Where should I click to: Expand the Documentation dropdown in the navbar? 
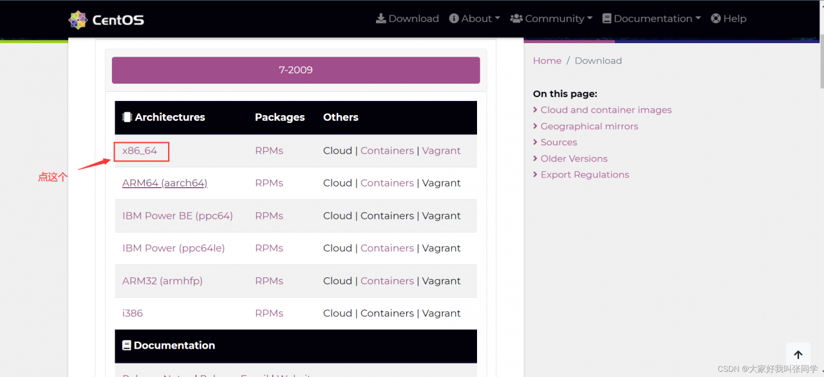click(x=651, y=19)
